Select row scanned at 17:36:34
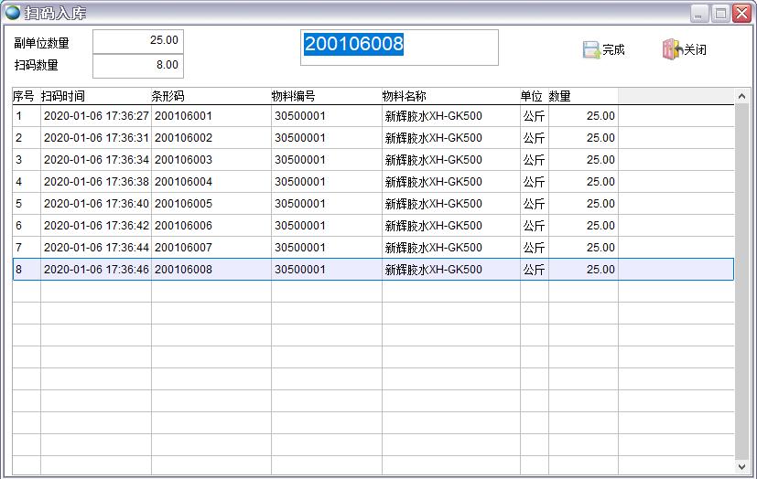 (x=95, y=160)
